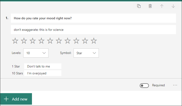
Task: Click the Required label text
Action: coord(158,85)
